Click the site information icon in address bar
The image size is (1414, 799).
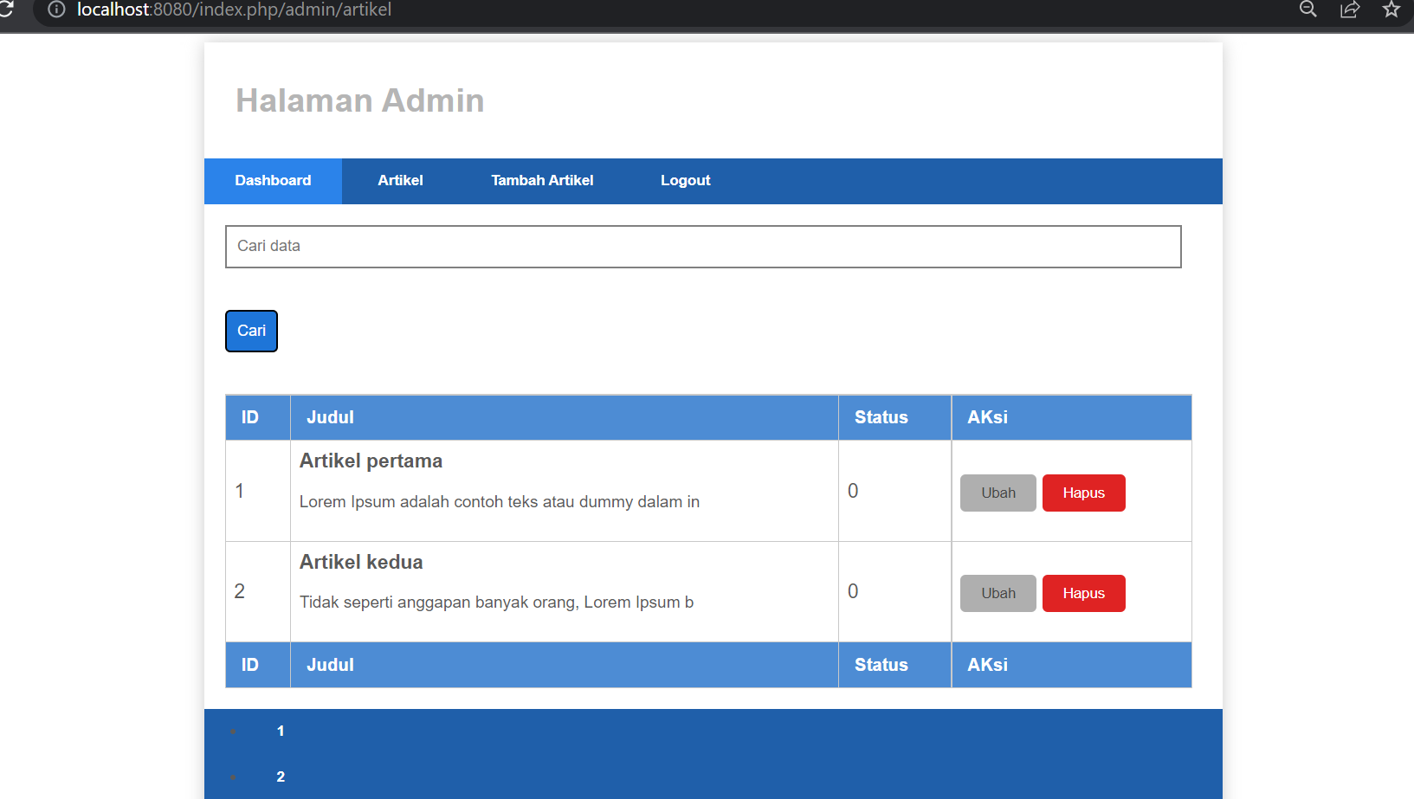56,10
